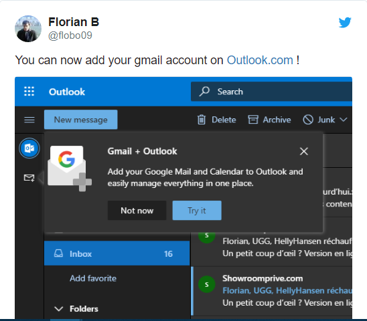Click the Inbox tray icon
367x321 pixels.
pyautogui.click(x=58, y=253)
